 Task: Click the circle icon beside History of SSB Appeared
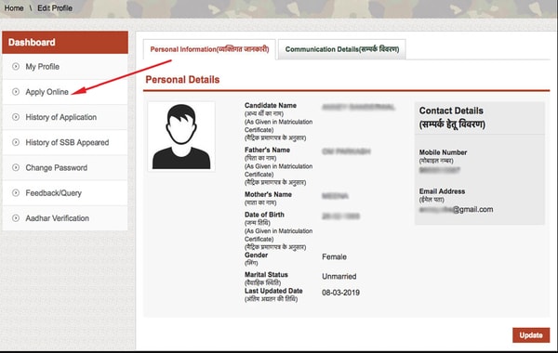tap(16, 142)
